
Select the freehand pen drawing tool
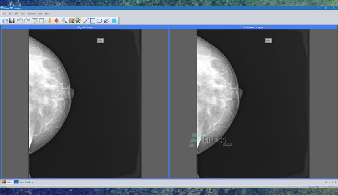(106, 21)
